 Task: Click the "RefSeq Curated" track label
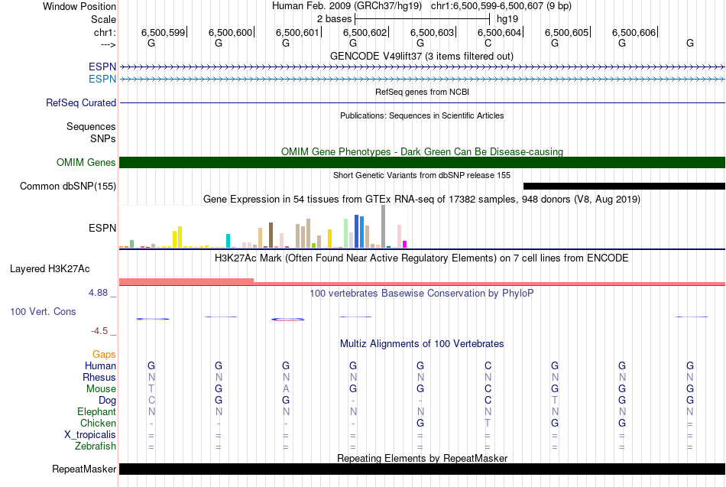[x=80, y=103]
